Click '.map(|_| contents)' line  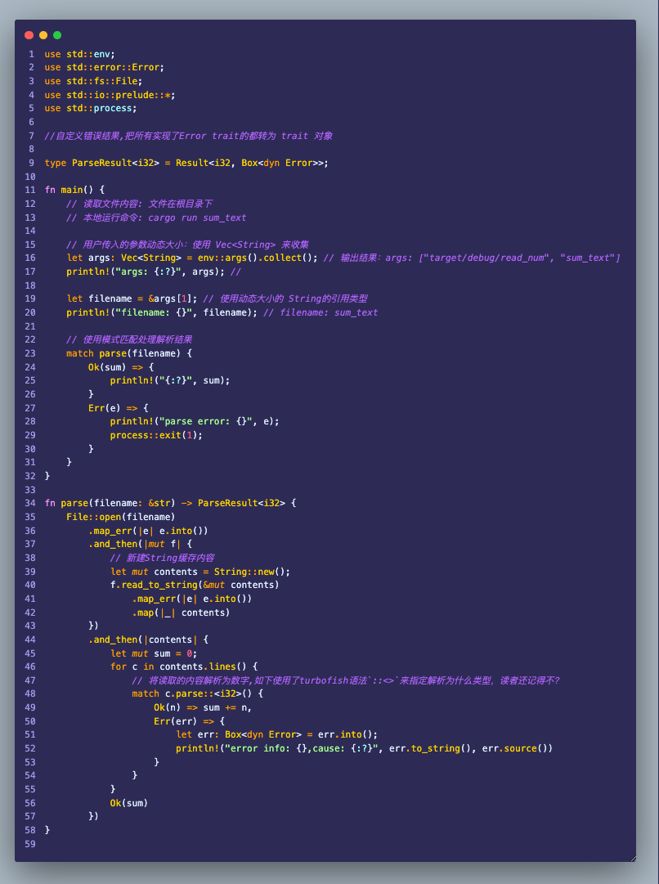181,613
